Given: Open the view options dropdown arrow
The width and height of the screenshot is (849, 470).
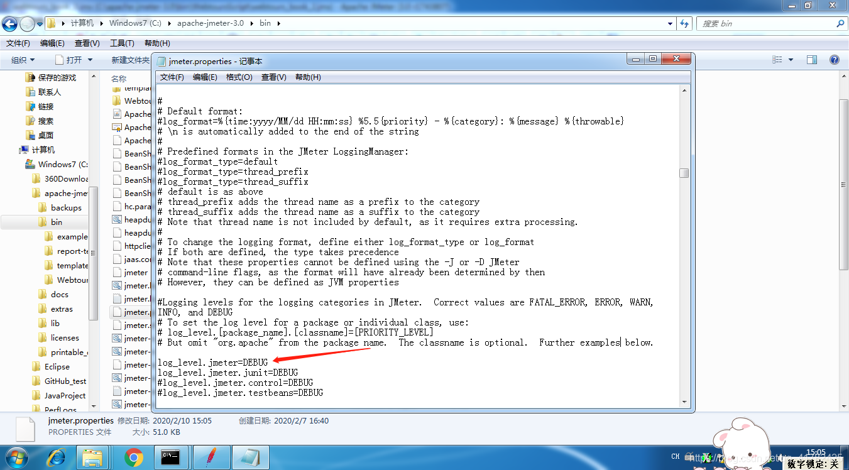Looking at the screenshot, I should tap(791, 60).
